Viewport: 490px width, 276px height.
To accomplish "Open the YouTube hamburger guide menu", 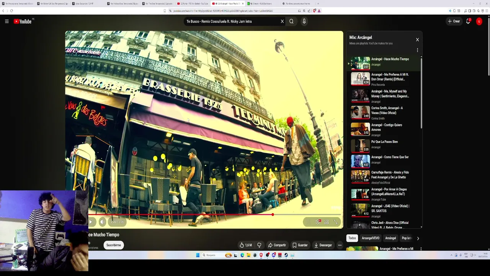I will [7, 21].
